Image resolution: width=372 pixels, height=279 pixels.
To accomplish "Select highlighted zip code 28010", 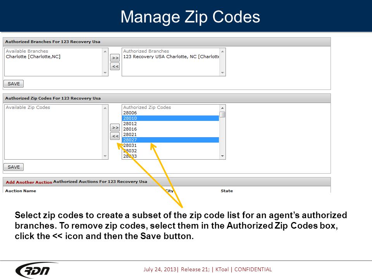I will tap(170, 118).
